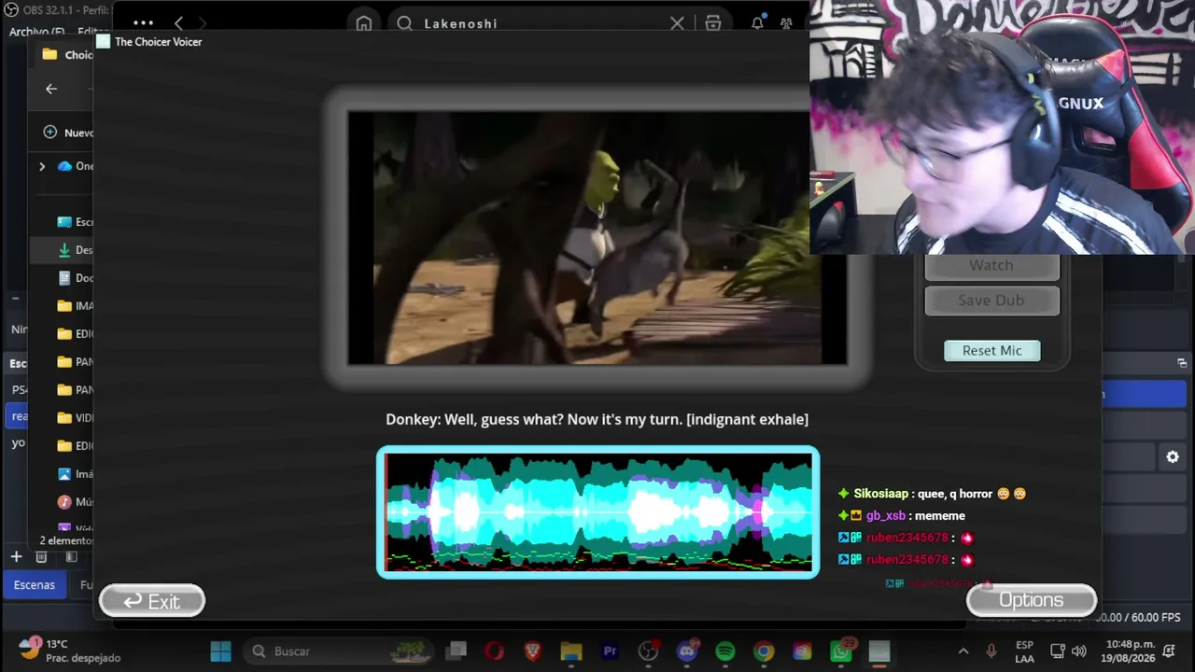Image resolution: width=1195 pixels, height=672 pixels.
Task: Click the microphone icon in the system tray
Action: coord(991,651)
